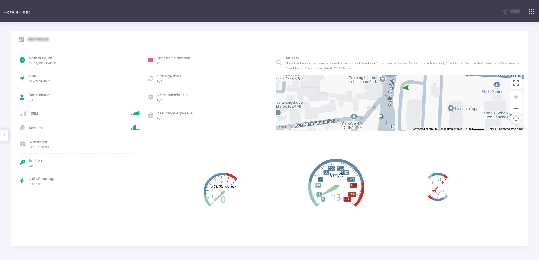Screen dimensions: 539x260
Task: Zoom in on the map
Action: (516, 97)
